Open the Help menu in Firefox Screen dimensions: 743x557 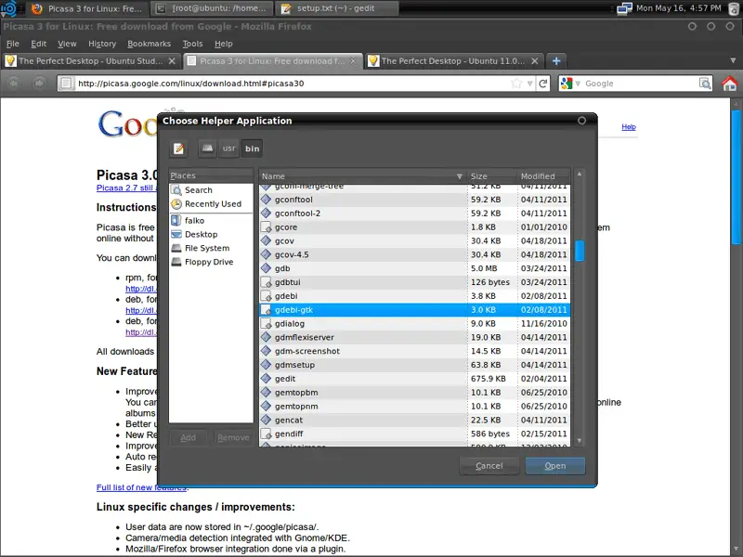[x=223, y=44]
